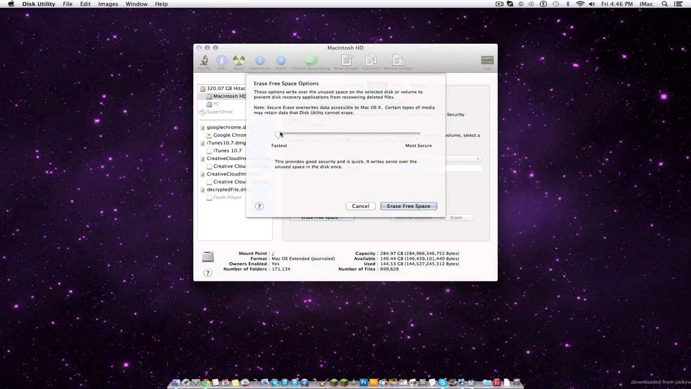Open Spotlight search in the menu bar
Image resolution: width=691 pixels, height=389 pixels.
coord(665,4)
